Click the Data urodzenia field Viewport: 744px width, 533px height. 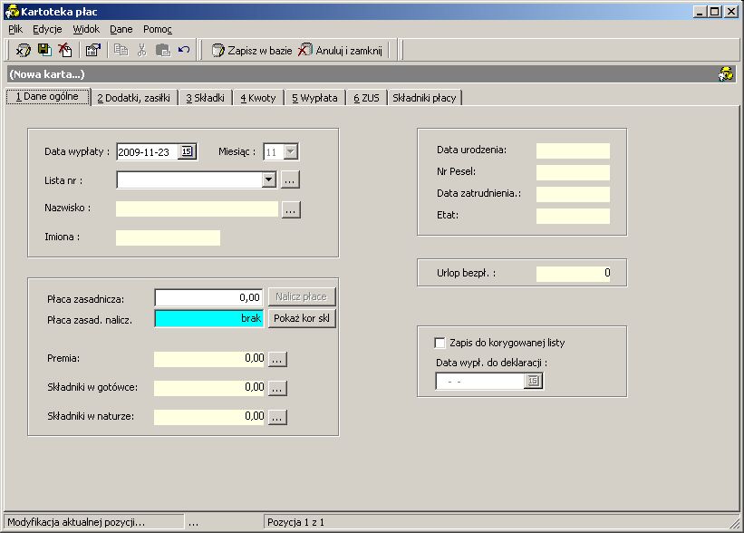tap(573, 150)
